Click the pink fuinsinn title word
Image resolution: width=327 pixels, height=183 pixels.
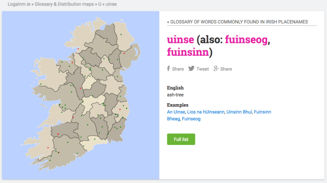[188, 52]
